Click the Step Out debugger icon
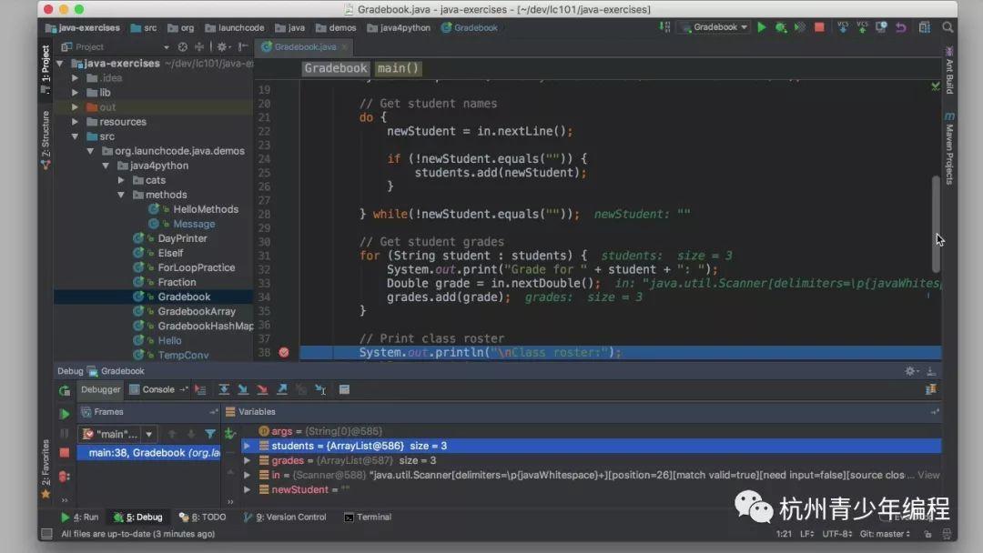 (282, 389)
